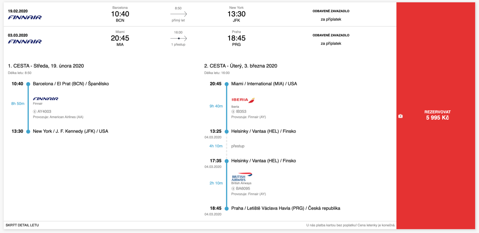
Task: Click direct flight arrow for Barcelona–New York
Action: click(178, 14)
